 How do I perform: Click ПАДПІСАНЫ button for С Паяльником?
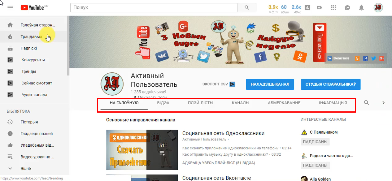click(315, 142)
